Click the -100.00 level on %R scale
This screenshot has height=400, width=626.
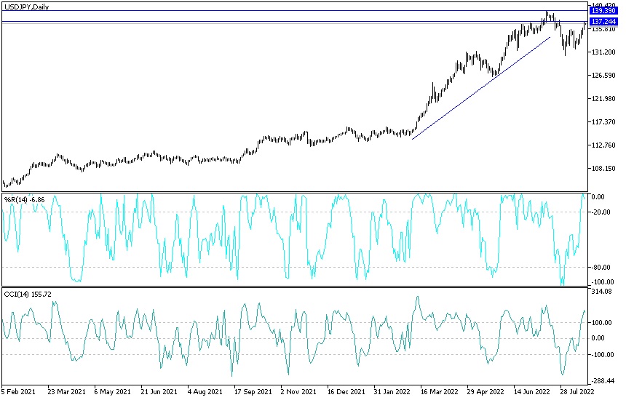602,281
